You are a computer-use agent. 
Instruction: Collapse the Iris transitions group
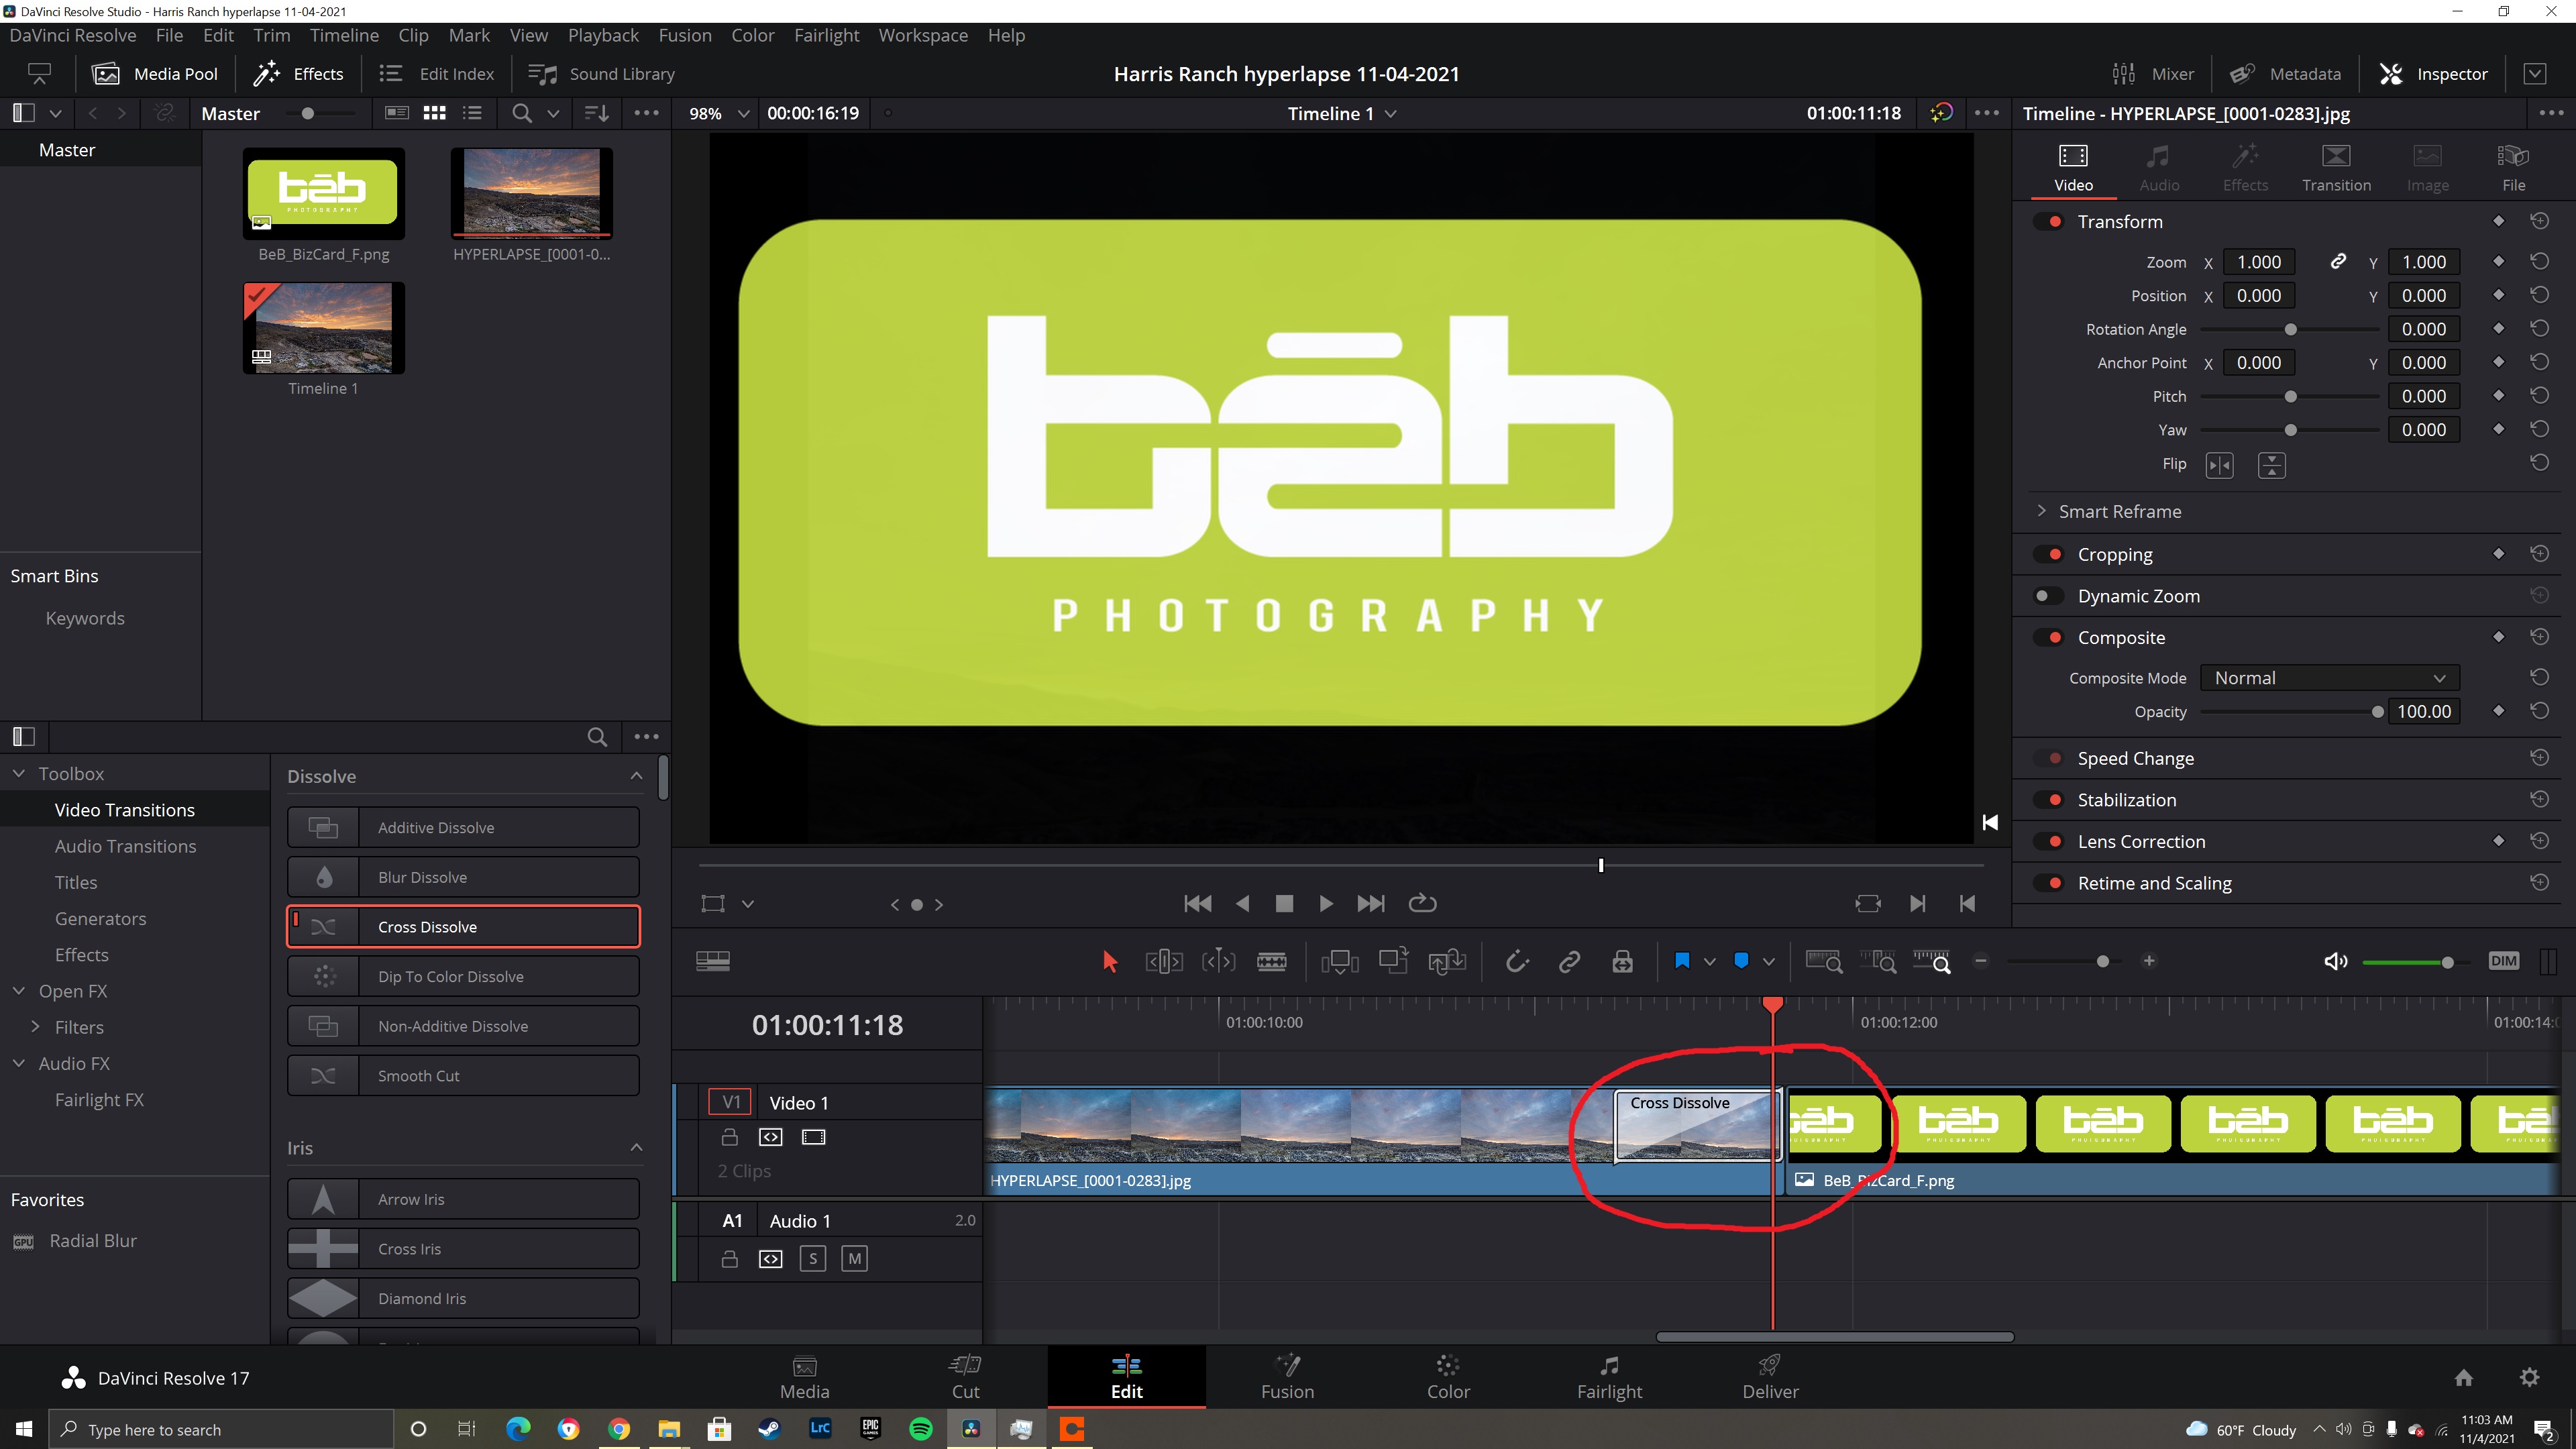point(636,1148)
